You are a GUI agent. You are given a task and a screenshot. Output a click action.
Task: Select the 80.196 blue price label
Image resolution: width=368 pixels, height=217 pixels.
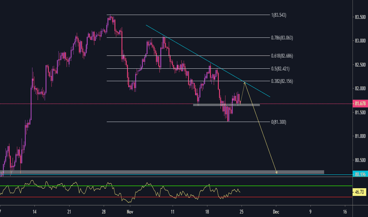[359, 174]
